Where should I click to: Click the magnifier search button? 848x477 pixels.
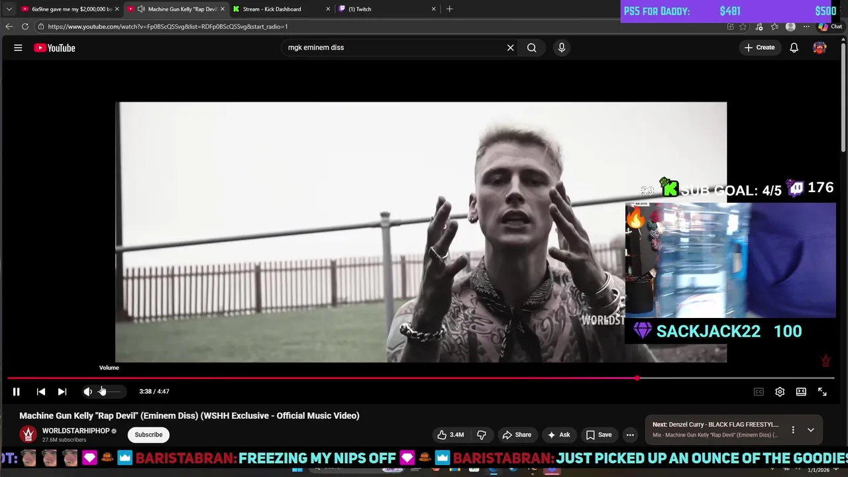(531, 48)
